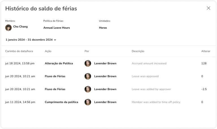The image size is (217, 129).
Task: Click Lavender Brown's avatar in the -2.5 row
Action: pyautogui.click(x=88, y=89)
